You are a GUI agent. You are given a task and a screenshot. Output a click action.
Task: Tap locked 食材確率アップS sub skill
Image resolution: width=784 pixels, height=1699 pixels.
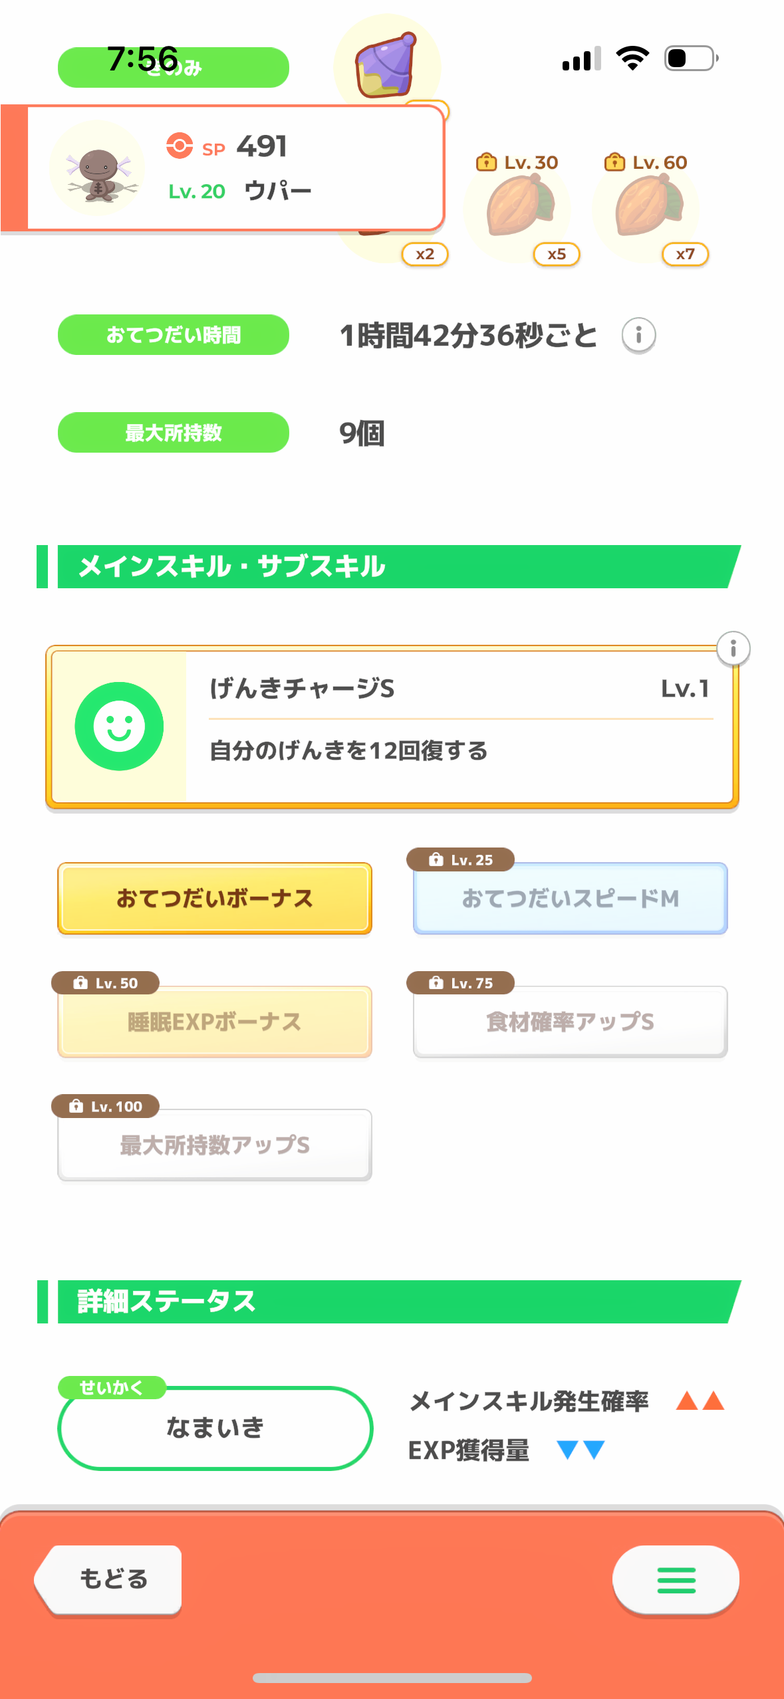570,1022
